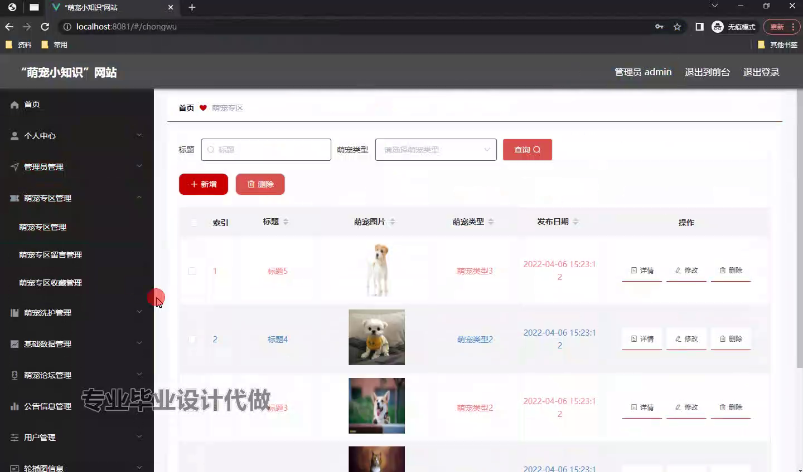Click the paper plane icon beside 管理员管理
The image size is (803, 472).
[14, 167]
